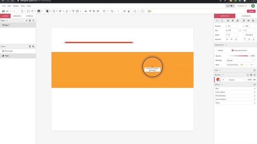Undo the last action

7,11
